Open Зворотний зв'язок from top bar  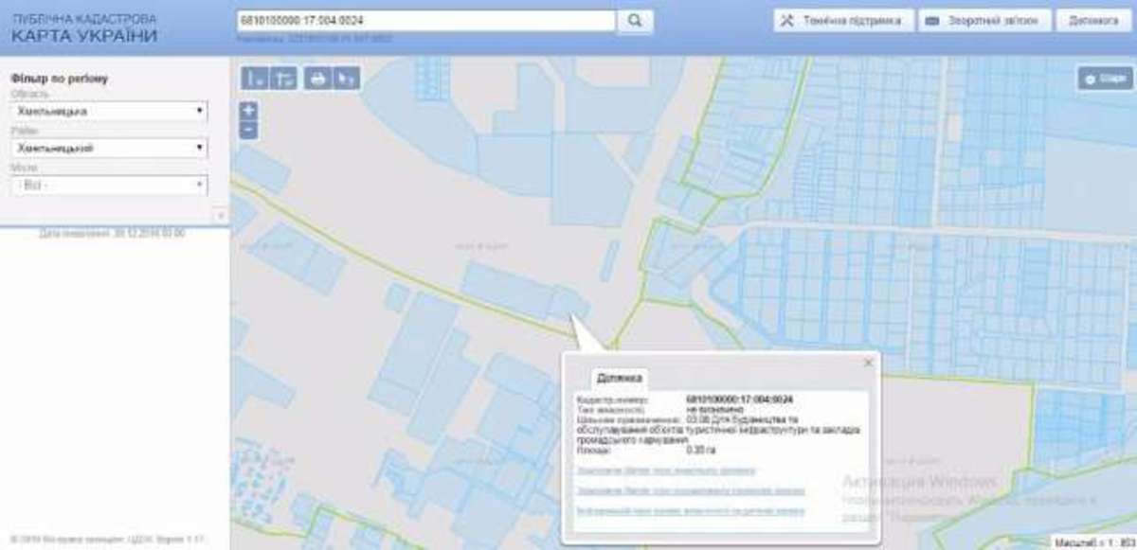pos(984,20)
